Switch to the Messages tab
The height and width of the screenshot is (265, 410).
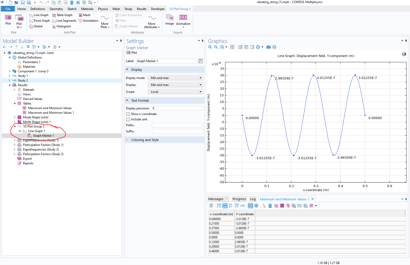216,199
